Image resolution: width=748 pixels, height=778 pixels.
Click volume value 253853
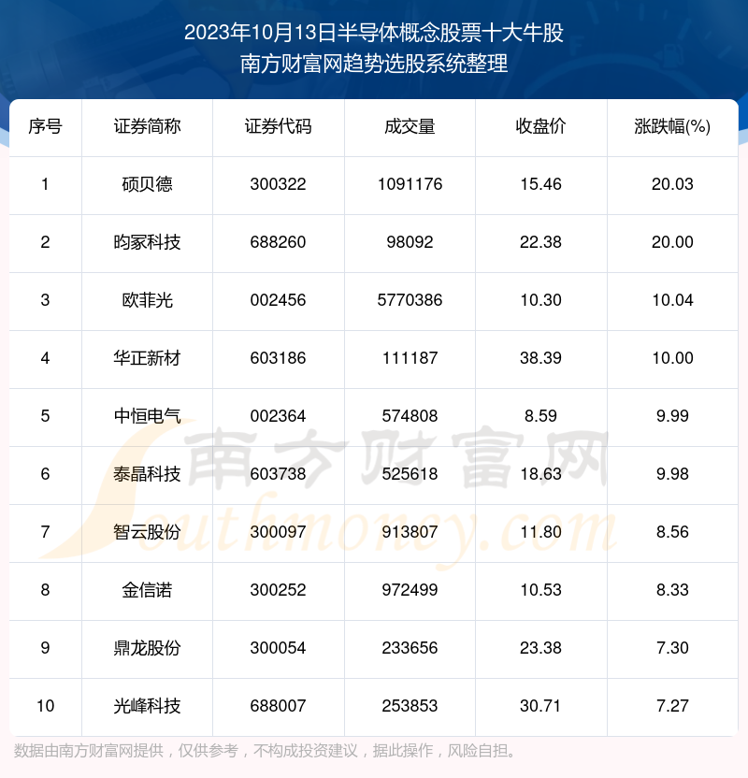tap(410, 706)
